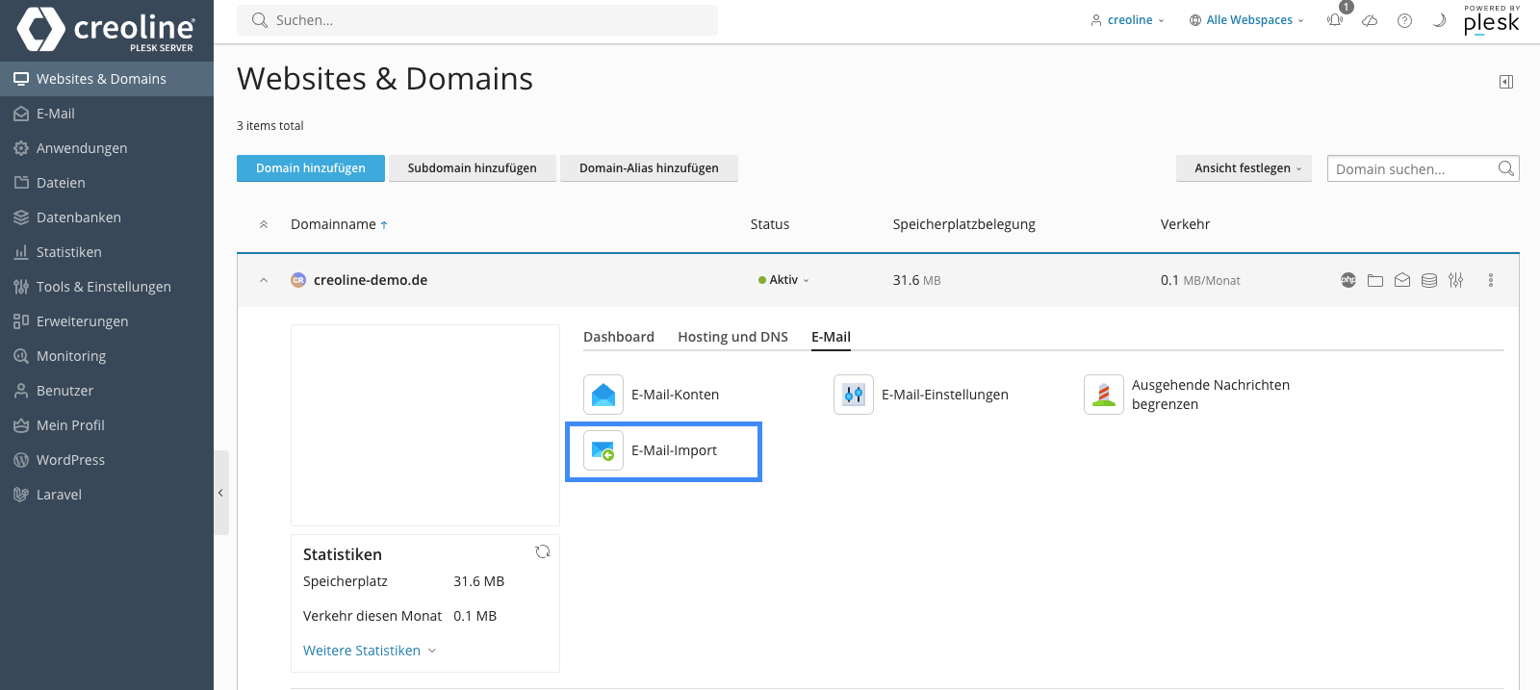Click search magnifier in Domain suchen field
Screen dimensions: 1540x690
point(1506,168)
